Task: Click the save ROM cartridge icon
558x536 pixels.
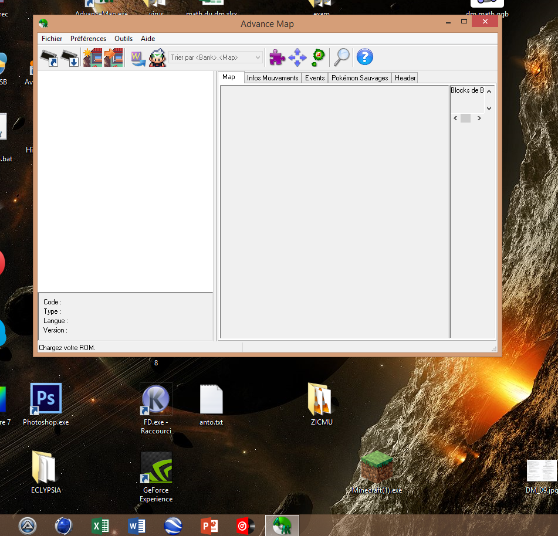Action: tap(70, 57)
